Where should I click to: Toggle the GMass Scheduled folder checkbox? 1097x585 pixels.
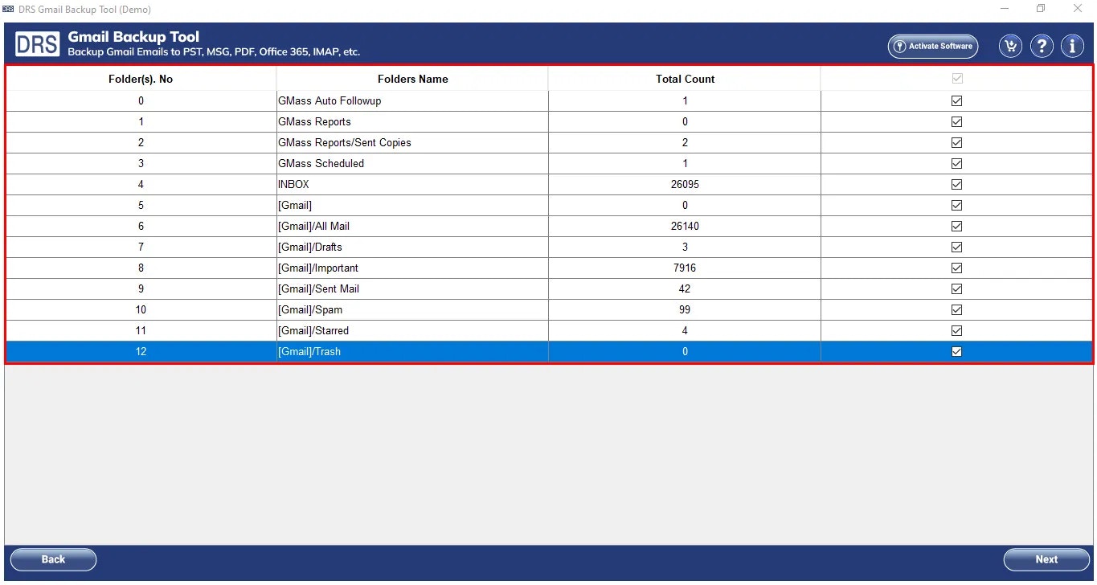point(956,163)
